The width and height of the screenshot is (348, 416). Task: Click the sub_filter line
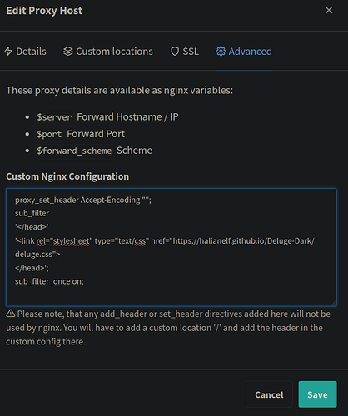32,214
